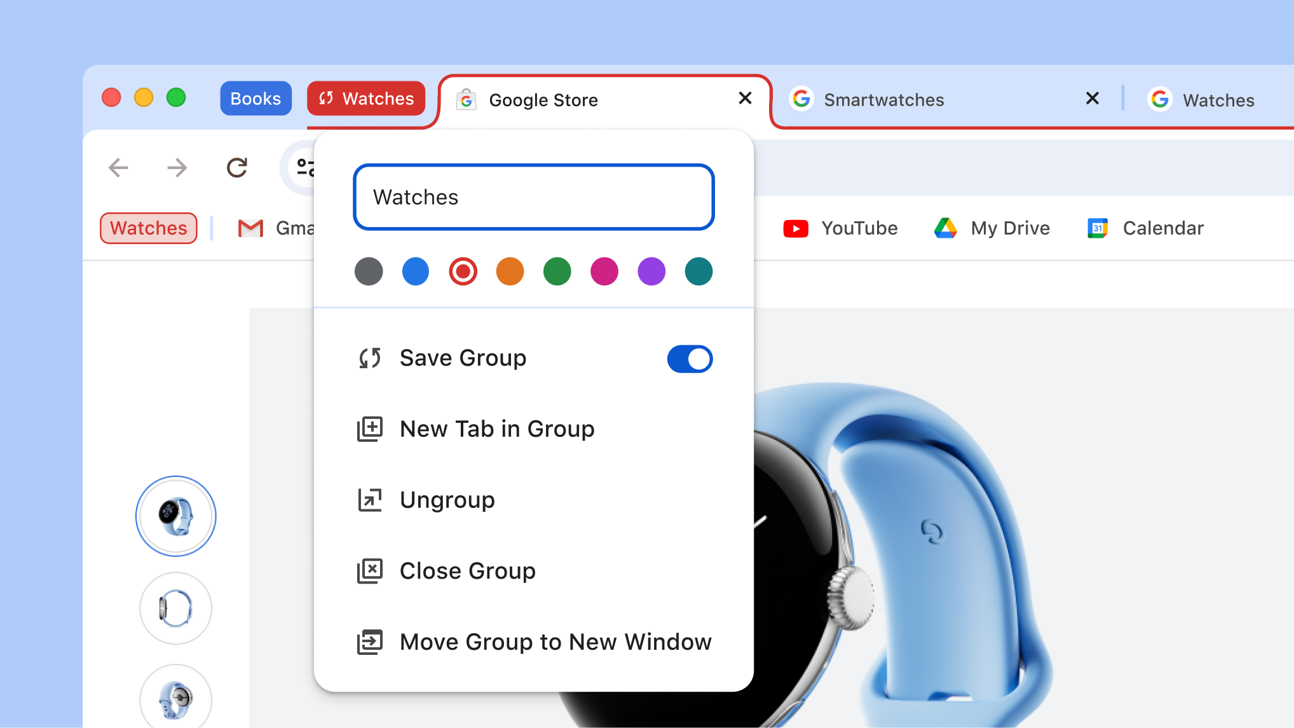Select the New Tab in Group icon
This screenshot has width=1294, height=728.
[x=371, y=429]
